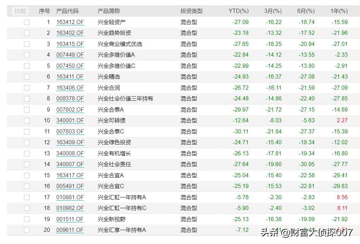Open fund code 001511.OF
360x244 pixels.
(x=70, y=219)
